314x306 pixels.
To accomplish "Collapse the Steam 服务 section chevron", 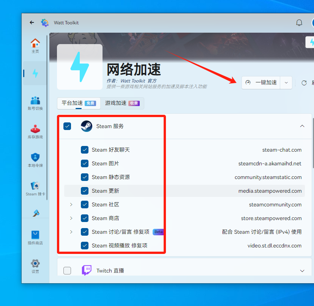I will pos(302,126).
